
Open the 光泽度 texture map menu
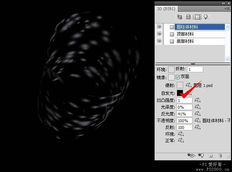[x=197, y=107]
